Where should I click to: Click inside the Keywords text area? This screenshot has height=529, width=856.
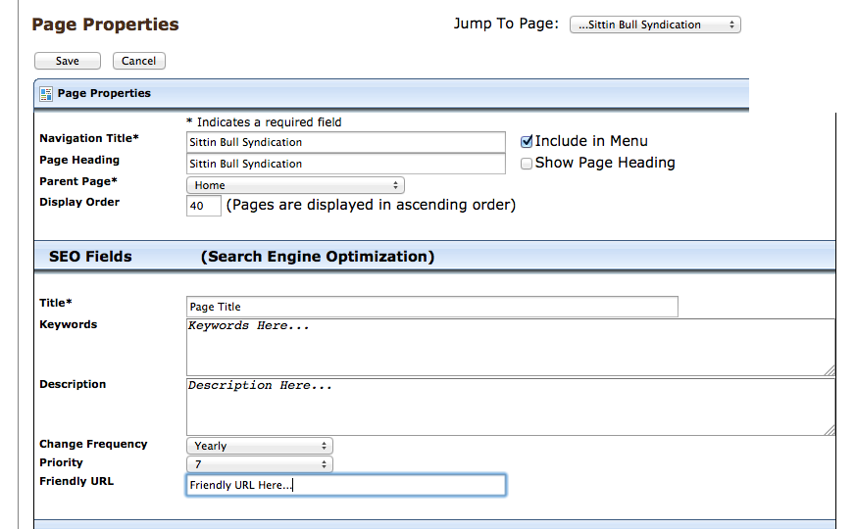pos(511,348)
